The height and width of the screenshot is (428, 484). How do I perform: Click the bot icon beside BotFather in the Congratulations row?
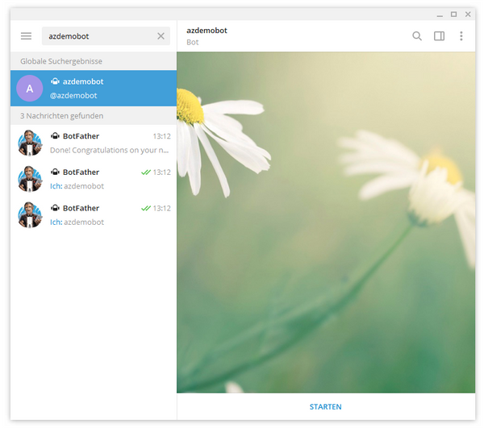tap(55, 136)
